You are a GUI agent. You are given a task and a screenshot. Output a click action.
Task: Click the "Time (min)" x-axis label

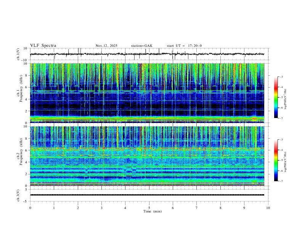(x=153, y=211)
